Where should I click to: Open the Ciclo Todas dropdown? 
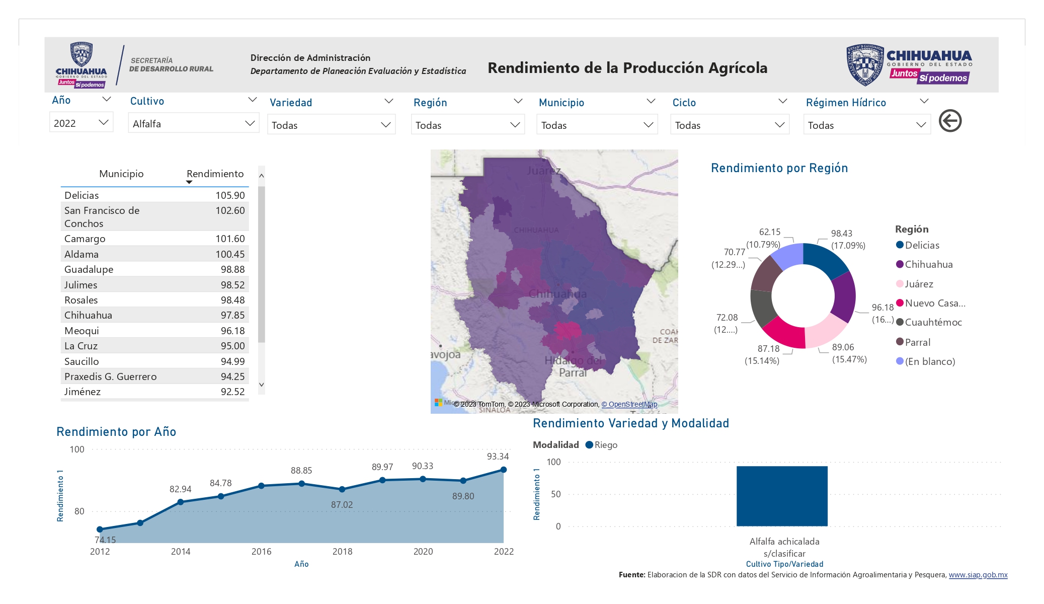point(730,125)
